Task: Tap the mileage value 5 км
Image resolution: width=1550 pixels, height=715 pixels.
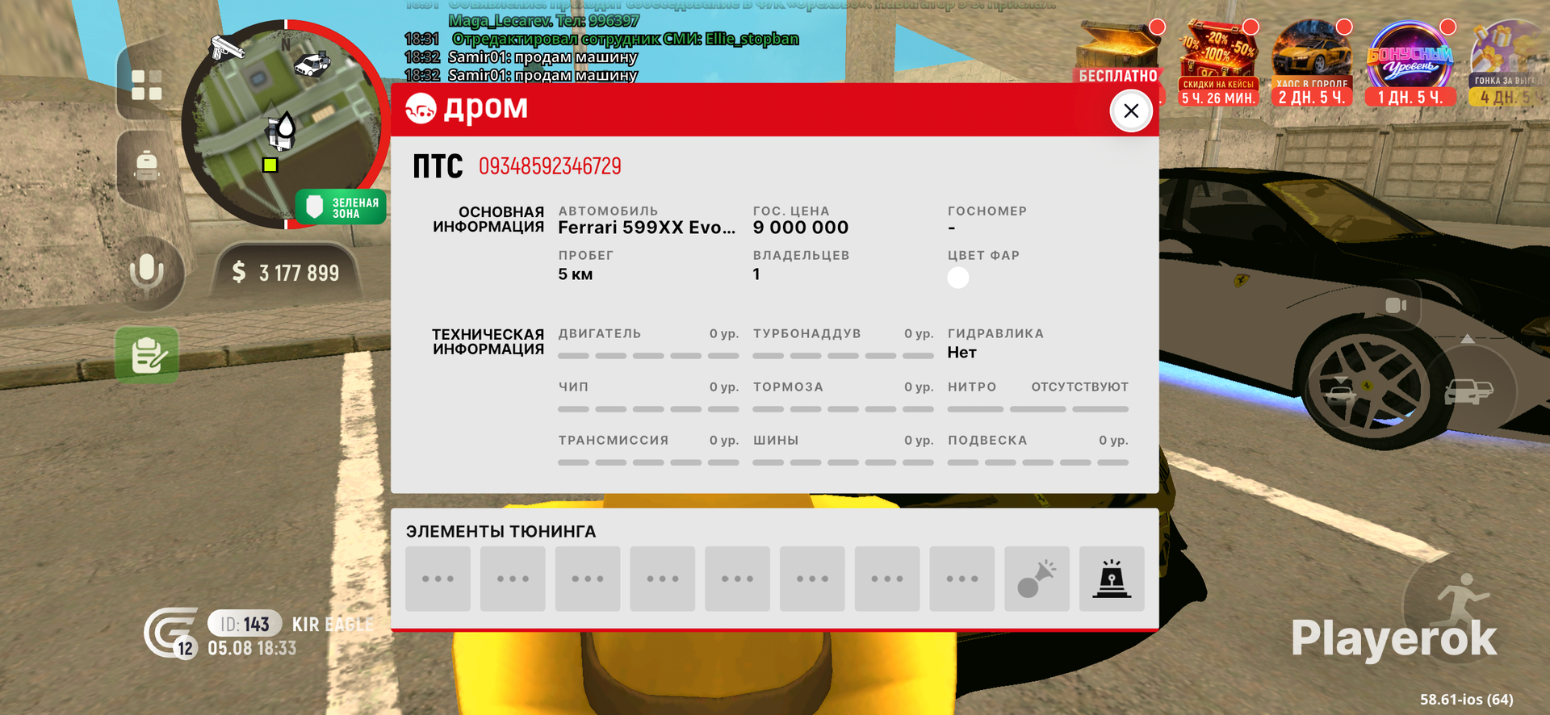Action: coord(576,274)
